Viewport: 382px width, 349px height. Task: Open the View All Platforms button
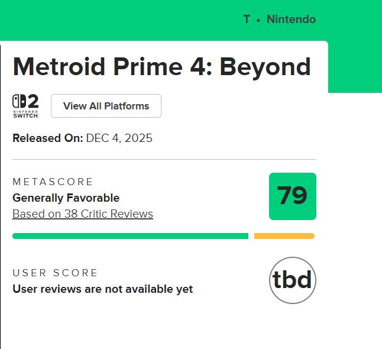(106, 106)
